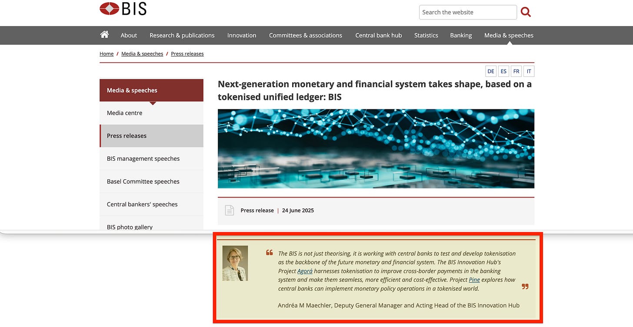Switch language to IT
The height and width of the screenshot is (327, 633).
click(x=529, y=71)
